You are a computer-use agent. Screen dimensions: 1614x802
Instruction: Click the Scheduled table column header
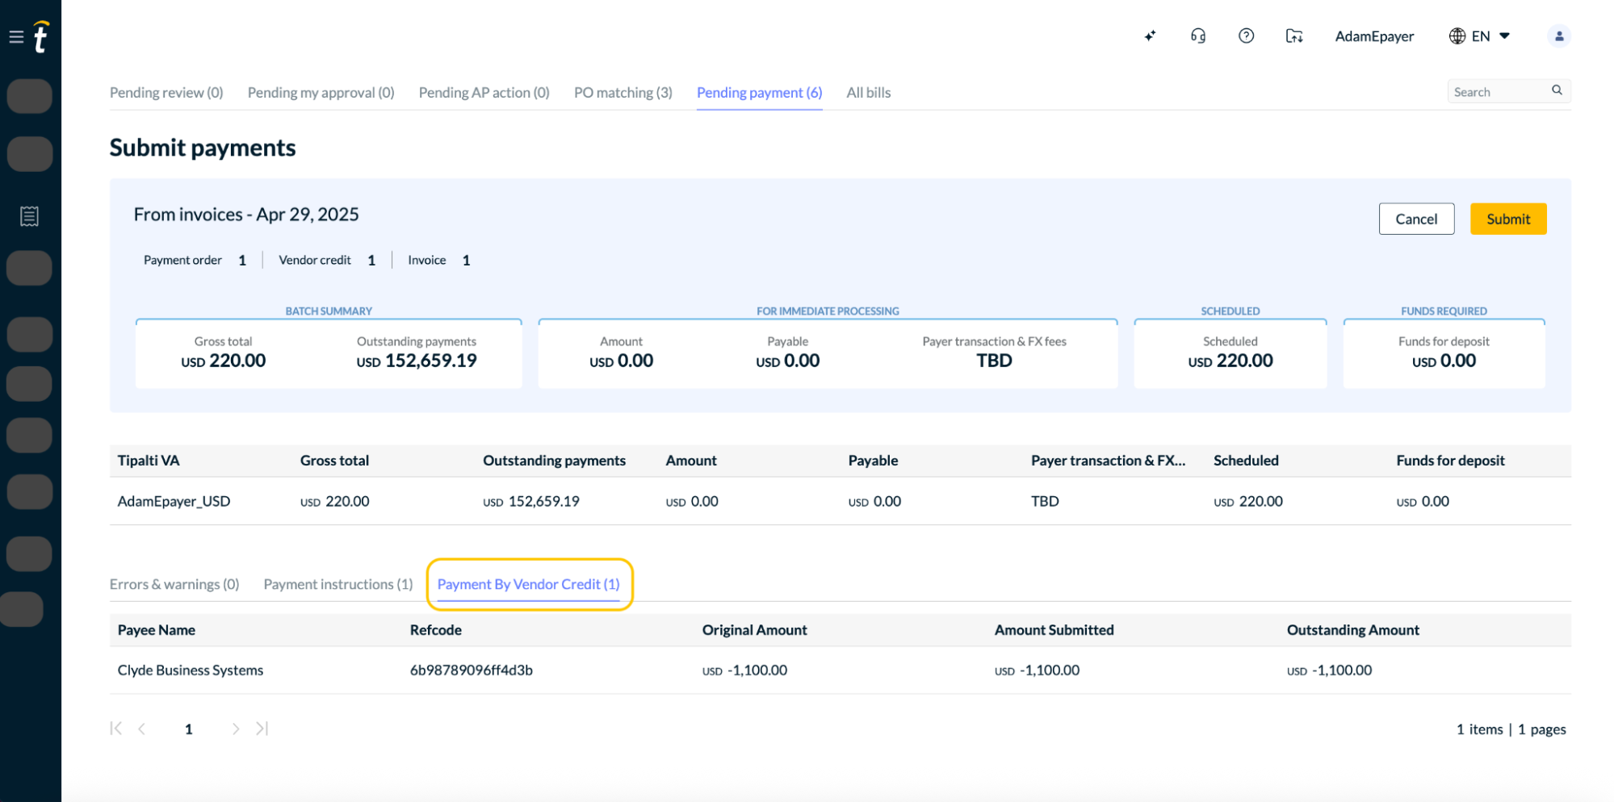(1246, 461)
